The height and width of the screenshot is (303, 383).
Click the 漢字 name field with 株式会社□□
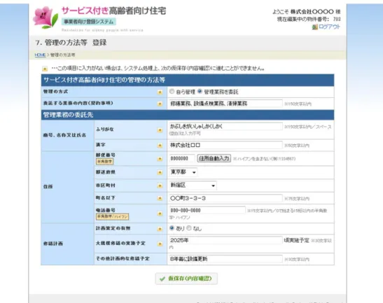click(x=225, y=146)
